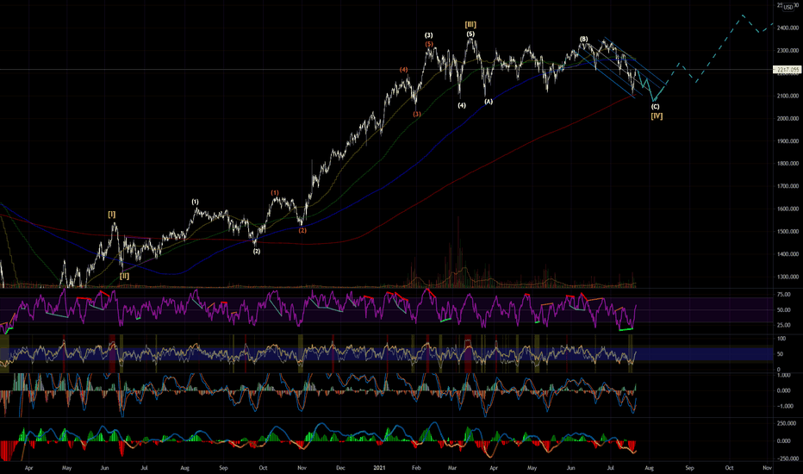
Task: Select the orange (3) wave label
Action: click(x=417, y=114)
